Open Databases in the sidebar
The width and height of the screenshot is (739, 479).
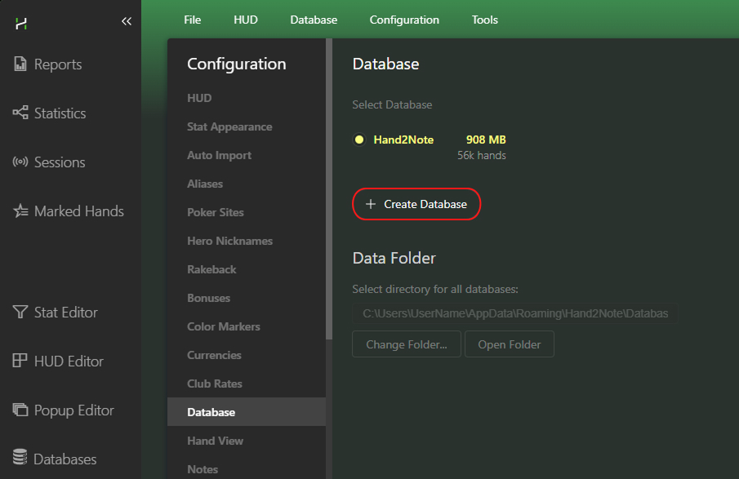point(55,459)
